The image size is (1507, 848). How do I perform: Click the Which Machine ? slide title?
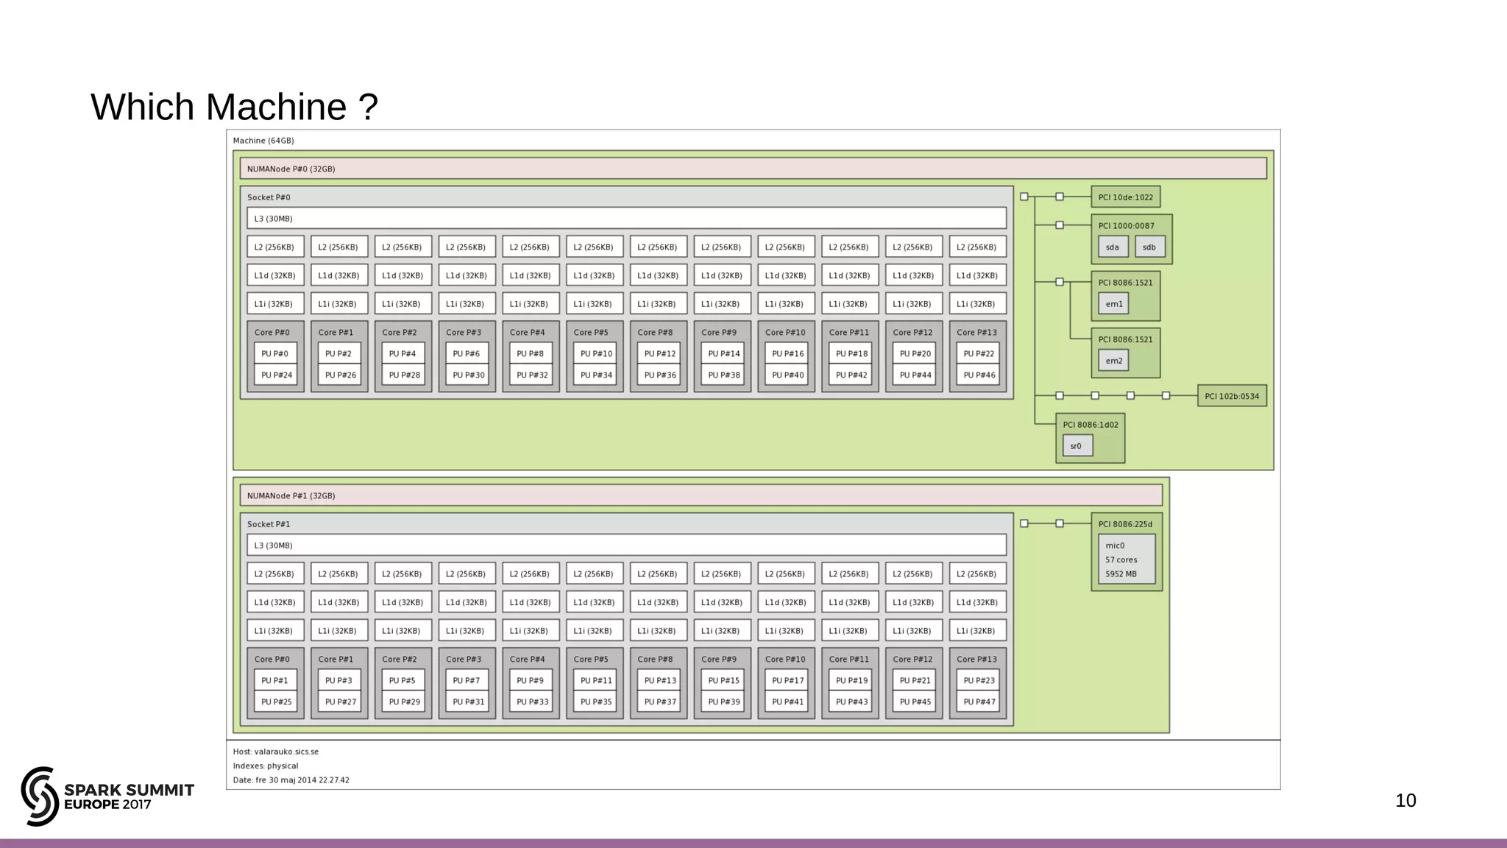click(234, 107)
